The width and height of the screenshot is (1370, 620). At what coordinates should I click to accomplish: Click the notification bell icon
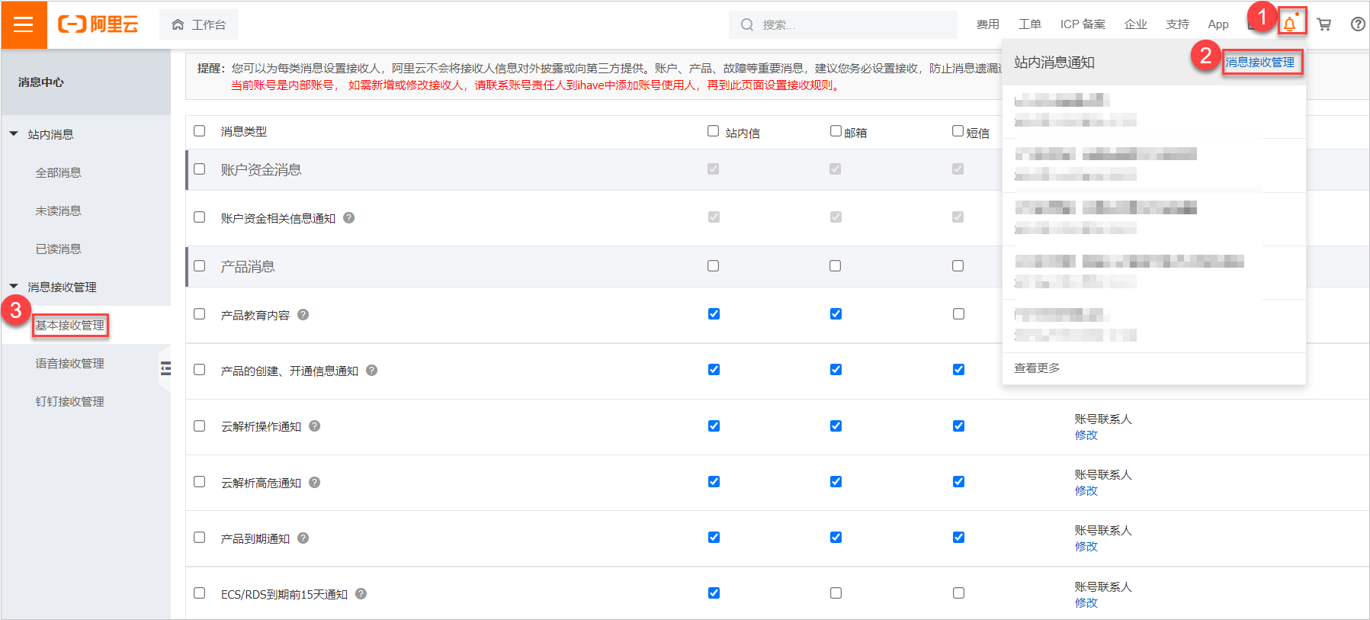1289,24
